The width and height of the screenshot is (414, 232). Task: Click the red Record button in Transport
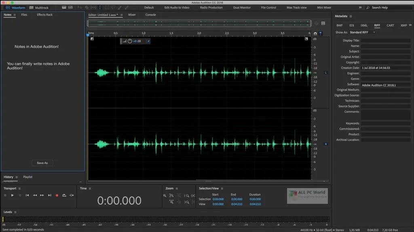[57, 195]
